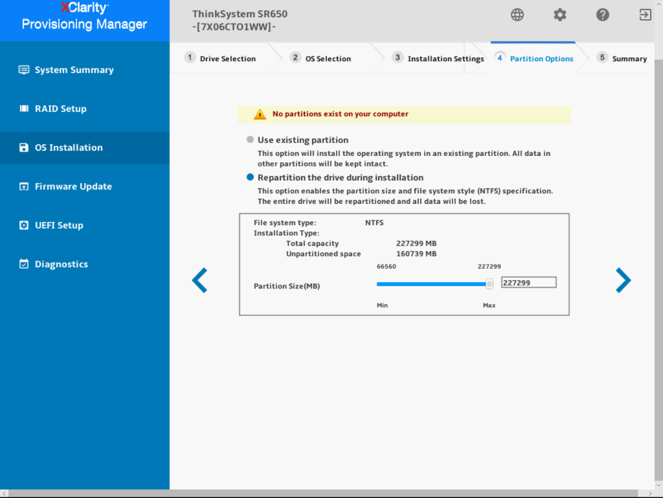Image resolution: width=663 pixels, height=498 pixels.
Task: Open settings via the gear icon
Action: click(x=560, y=15)
